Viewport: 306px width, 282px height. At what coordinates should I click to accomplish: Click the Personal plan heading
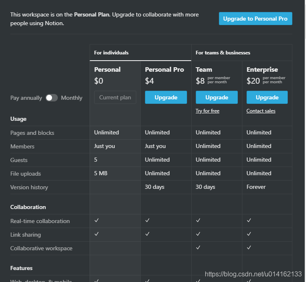107,70
